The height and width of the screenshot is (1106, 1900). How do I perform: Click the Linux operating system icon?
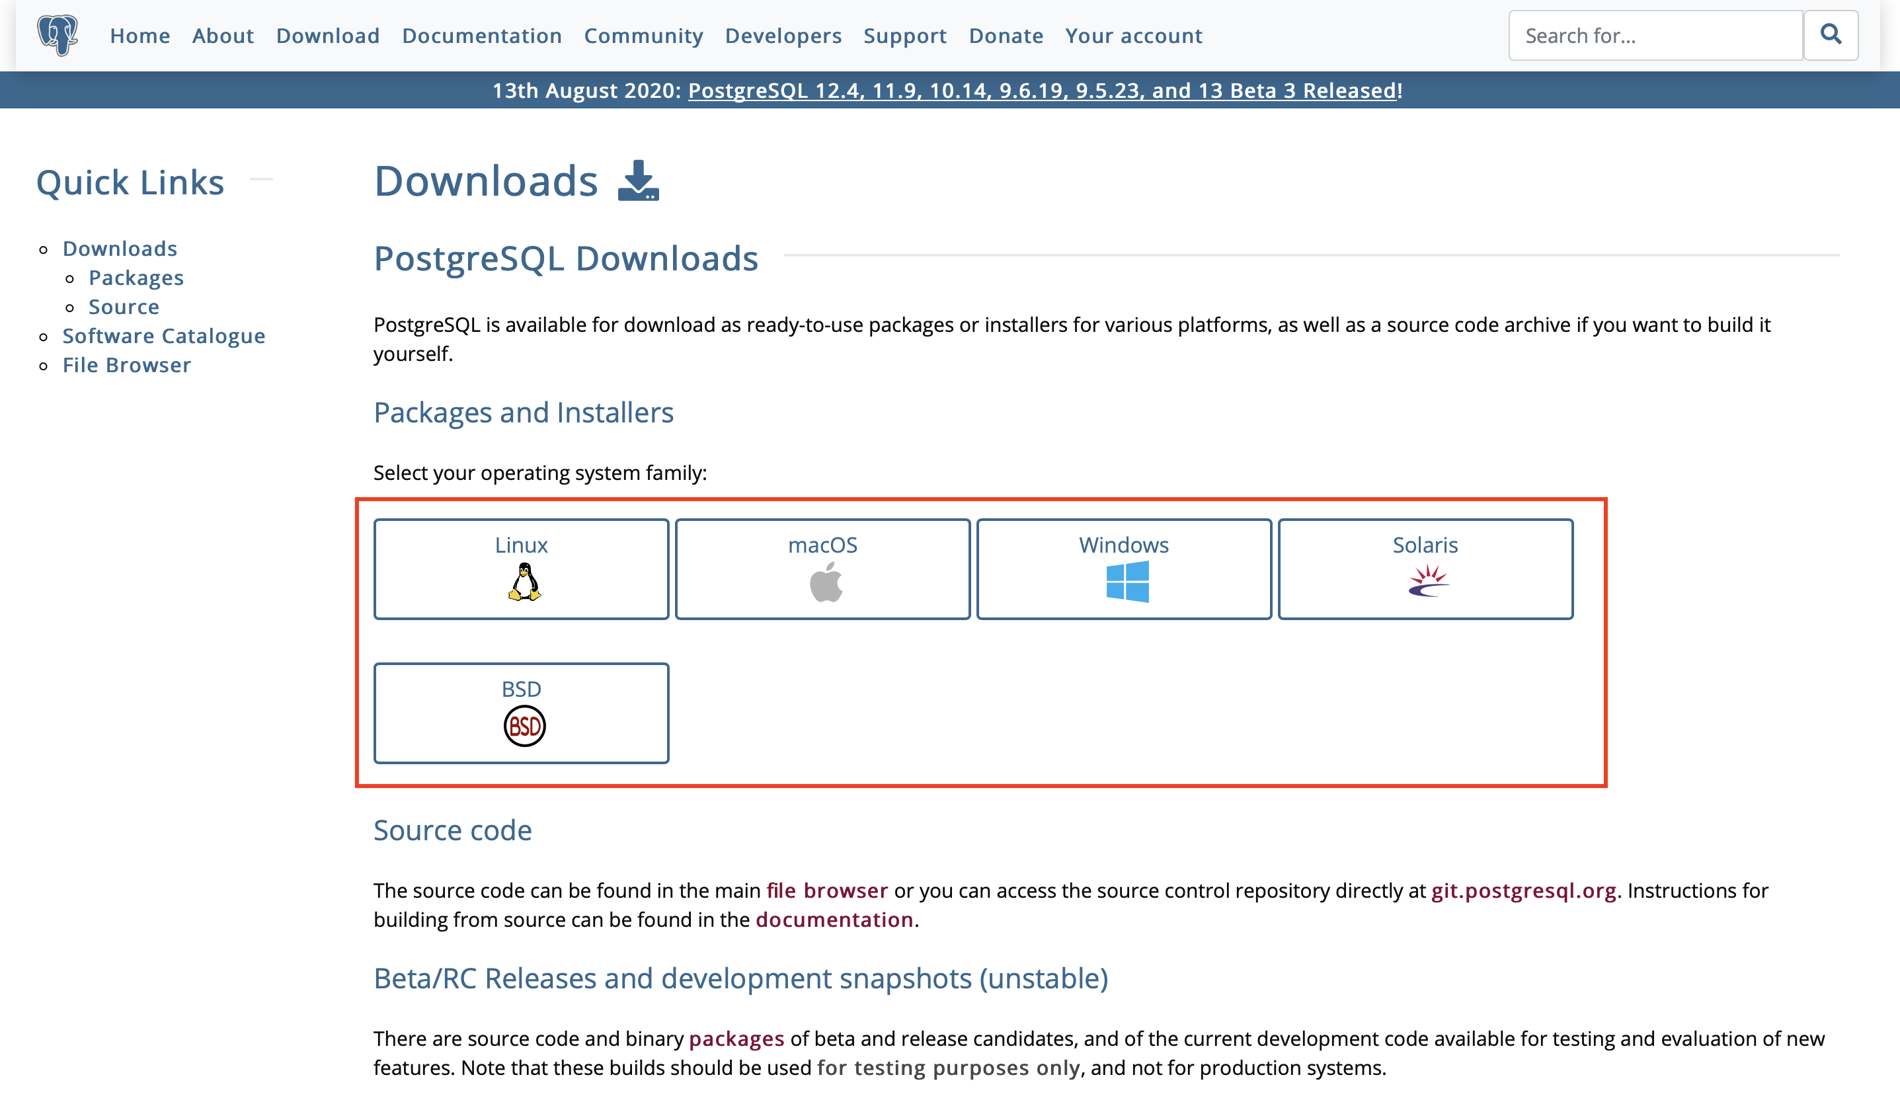click(523, 582)
